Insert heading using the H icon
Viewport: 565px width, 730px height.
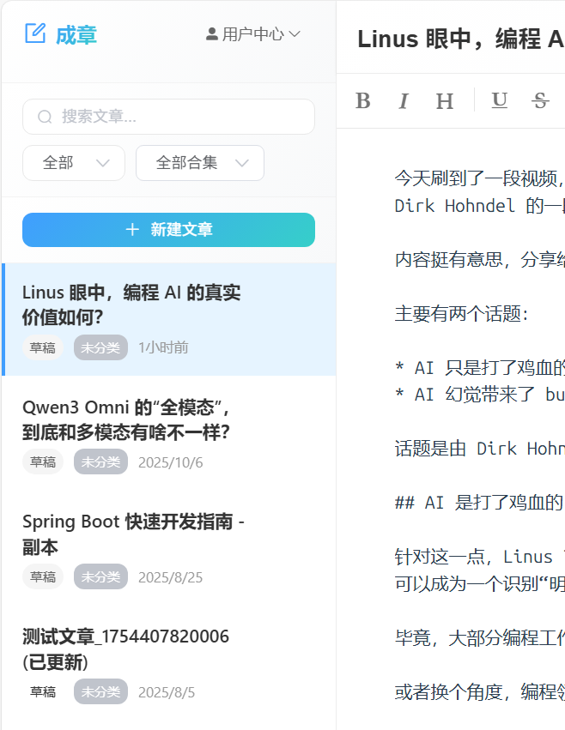(444, 101)
